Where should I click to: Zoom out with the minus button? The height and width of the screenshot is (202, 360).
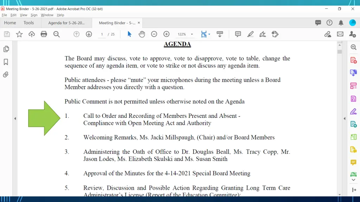point(154,34)
